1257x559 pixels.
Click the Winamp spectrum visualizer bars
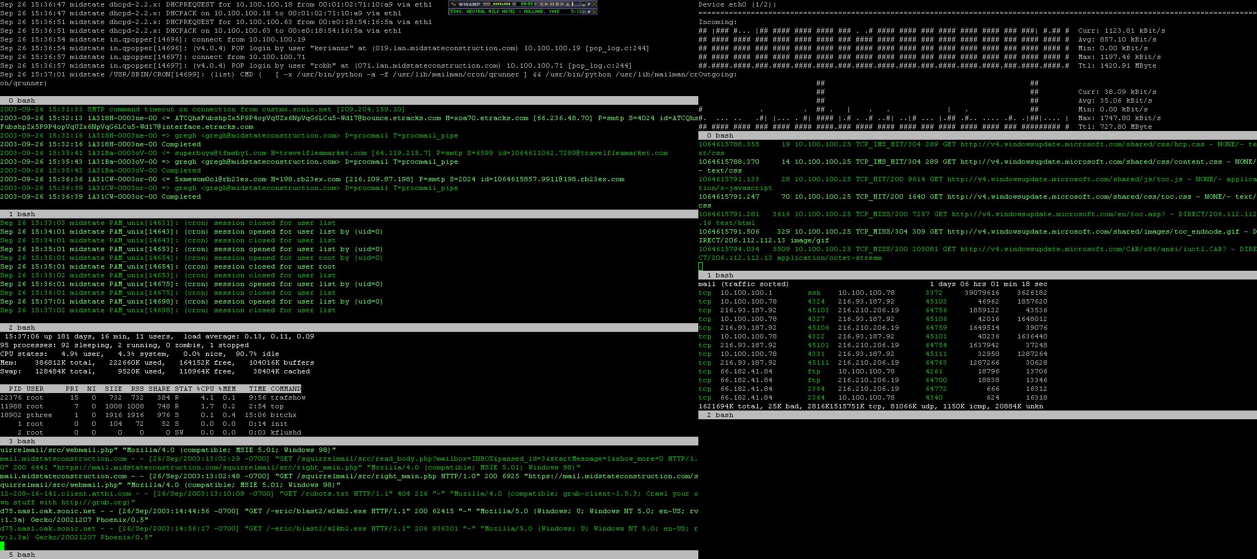point(501,4)
